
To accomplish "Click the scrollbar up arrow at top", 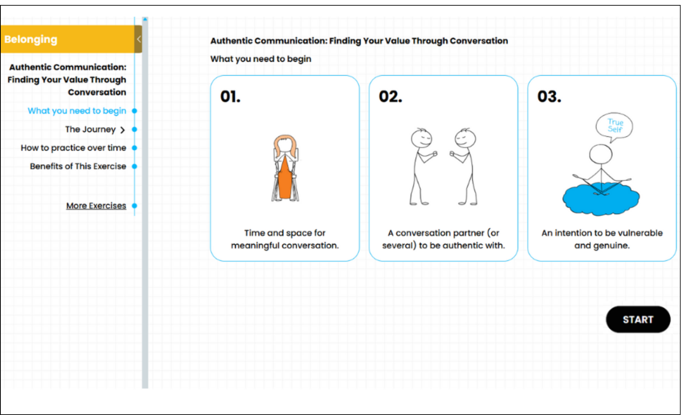I will [x=145, y=19].
